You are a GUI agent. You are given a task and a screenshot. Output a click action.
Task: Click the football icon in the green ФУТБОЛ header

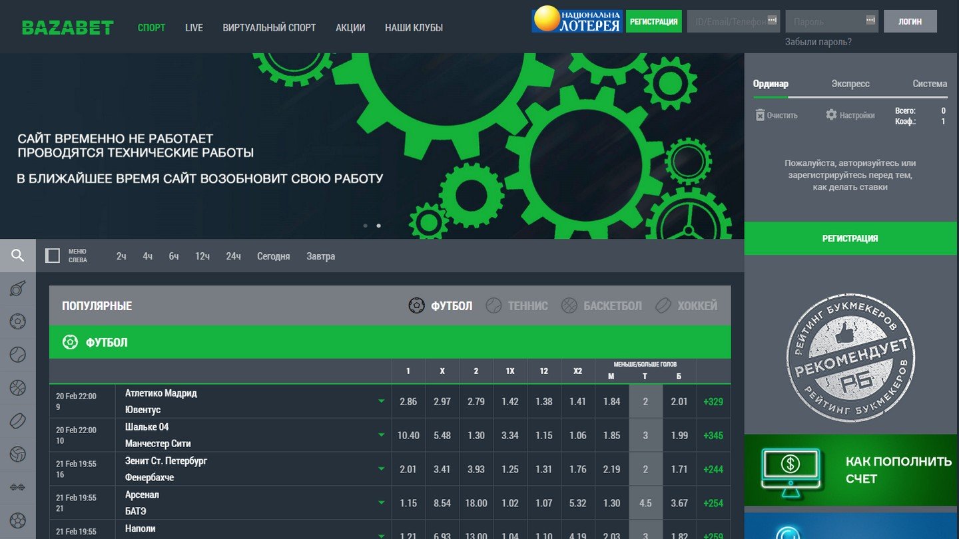coord(70,342)
